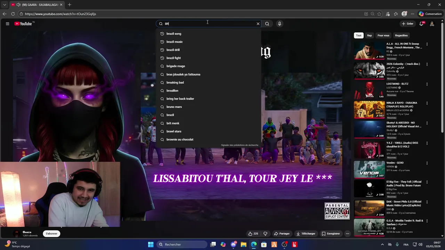
Task: Pick the 'breaking bad' suggestion
Action: click(209, 82)
